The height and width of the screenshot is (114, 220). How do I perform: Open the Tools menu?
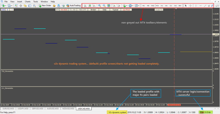click(x=35, y=2)
